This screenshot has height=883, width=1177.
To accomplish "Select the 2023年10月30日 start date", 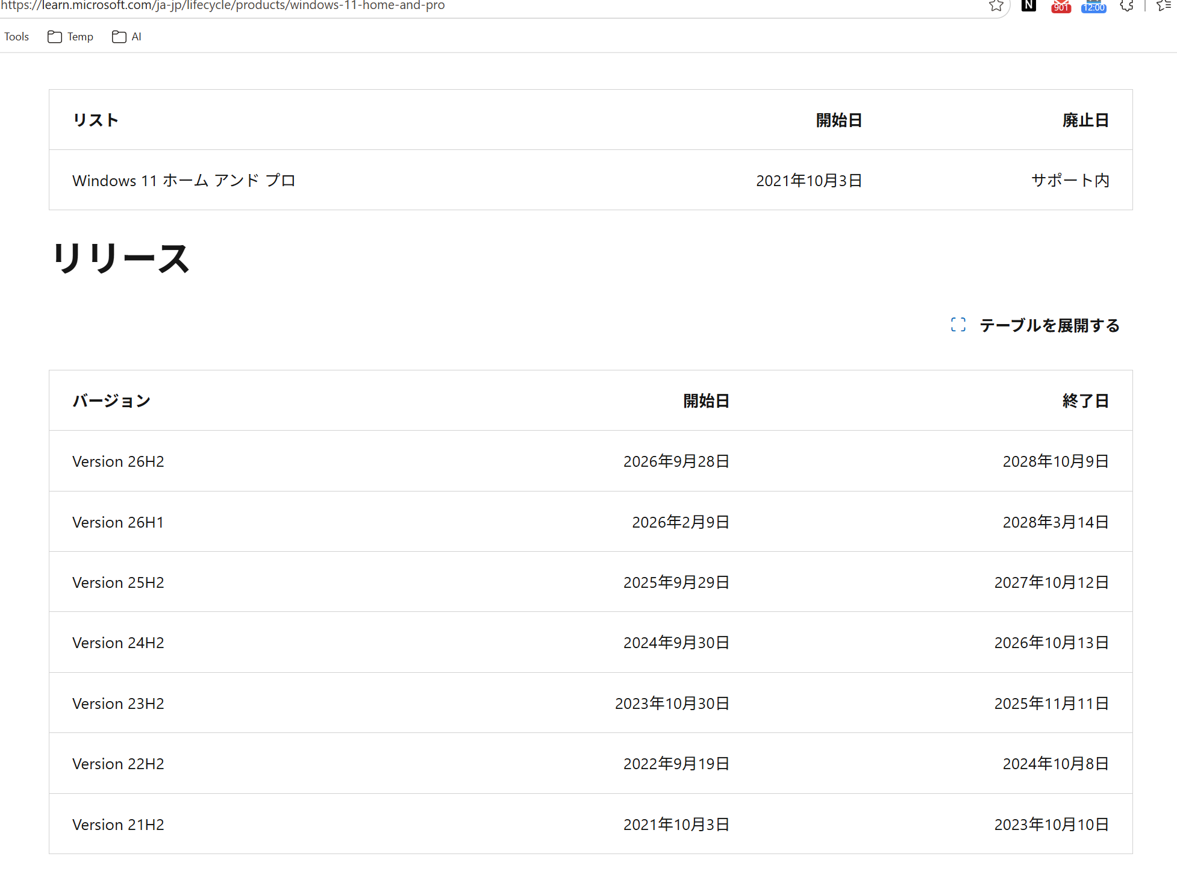I will tap(672, 704).
